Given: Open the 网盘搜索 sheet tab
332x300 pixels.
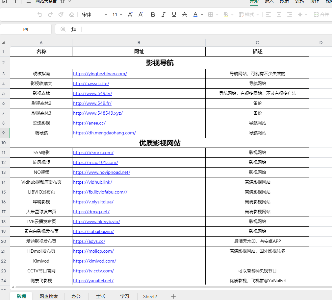Looking at the screenshot, I should (49, 296).
